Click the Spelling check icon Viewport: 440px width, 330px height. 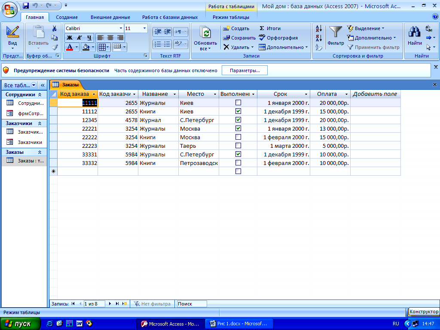262,38
